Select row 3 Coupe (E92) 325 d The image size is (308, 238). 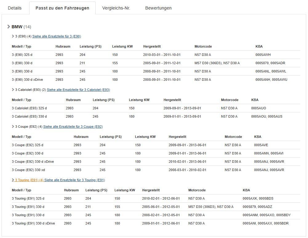(156, 145)
